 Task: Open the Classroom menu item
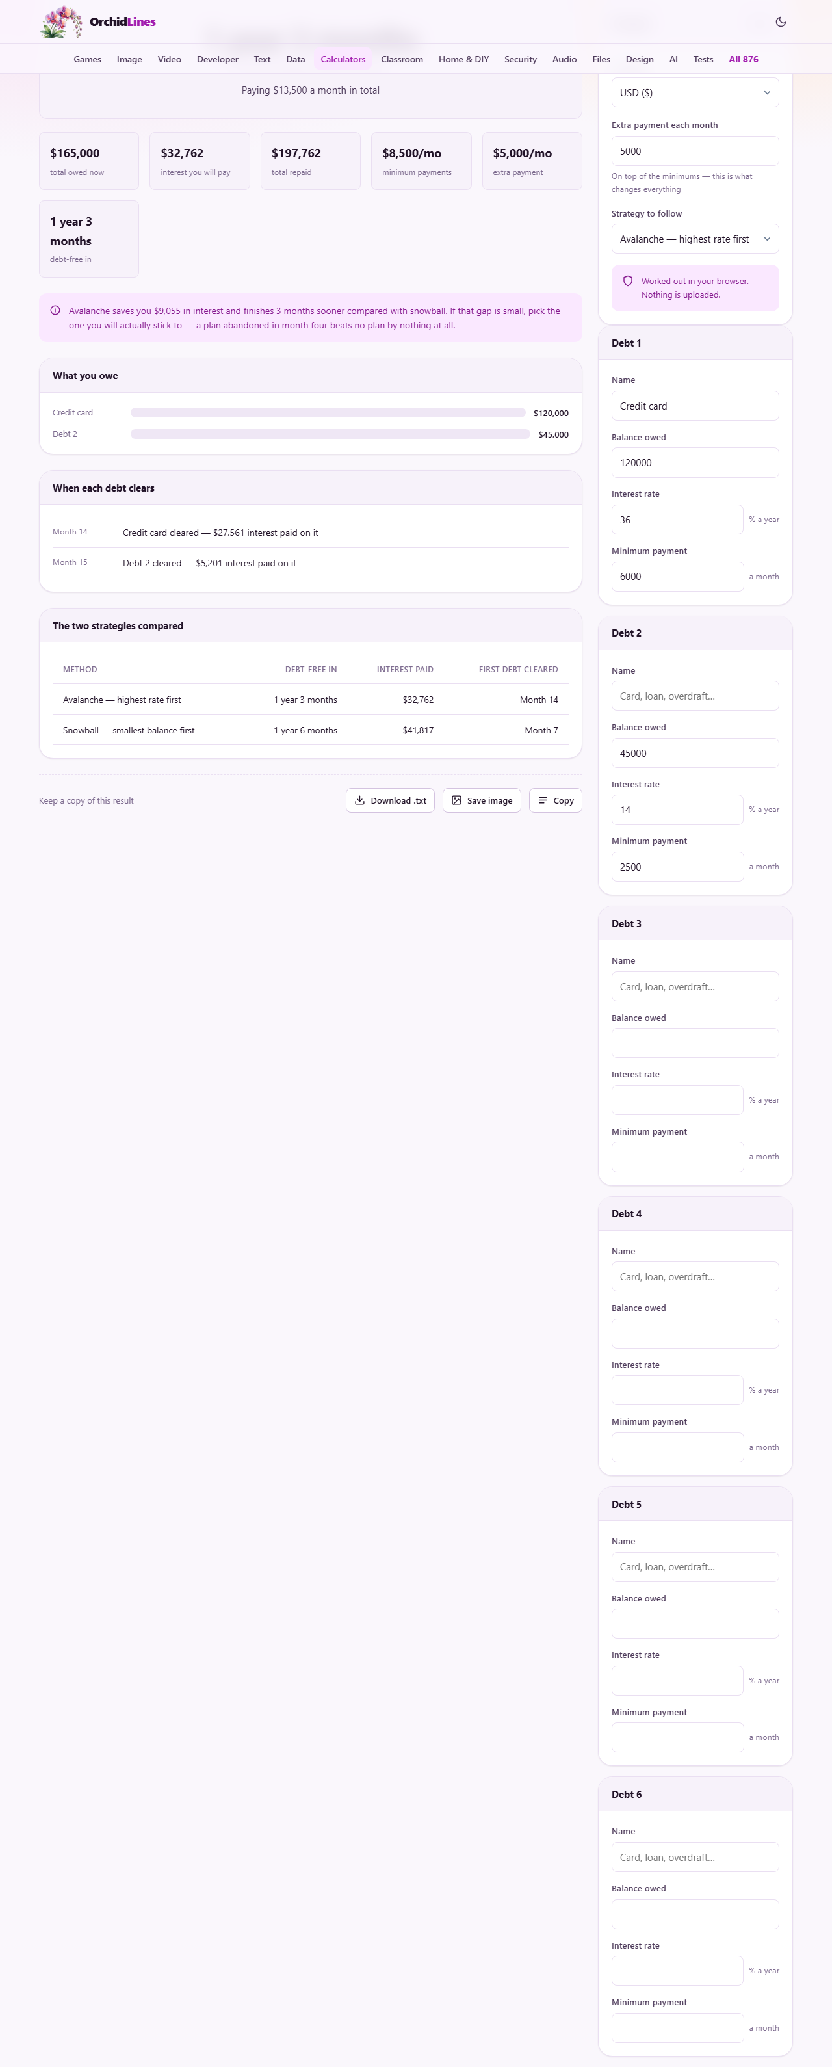402,59
